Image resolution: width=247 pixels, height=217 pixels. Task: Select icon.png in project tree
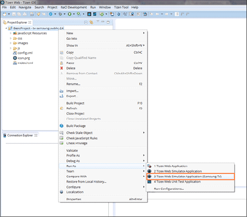click(21, 58)
